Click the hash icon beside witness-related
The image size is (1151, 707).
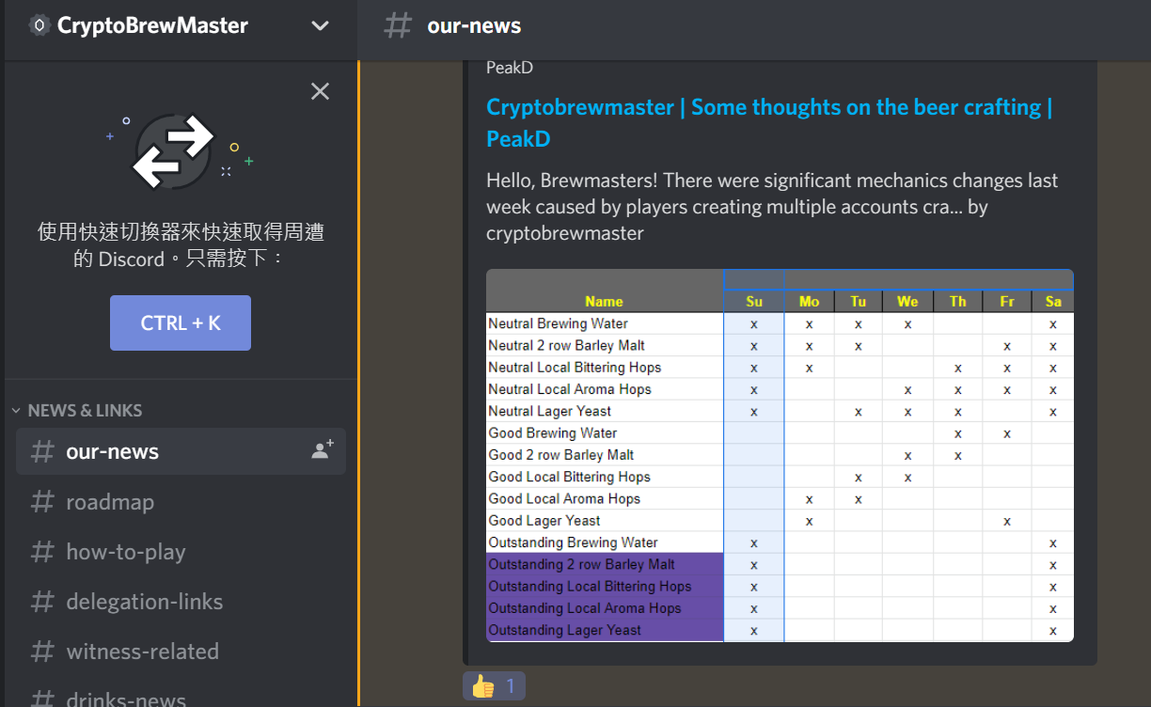coord(42,652)
